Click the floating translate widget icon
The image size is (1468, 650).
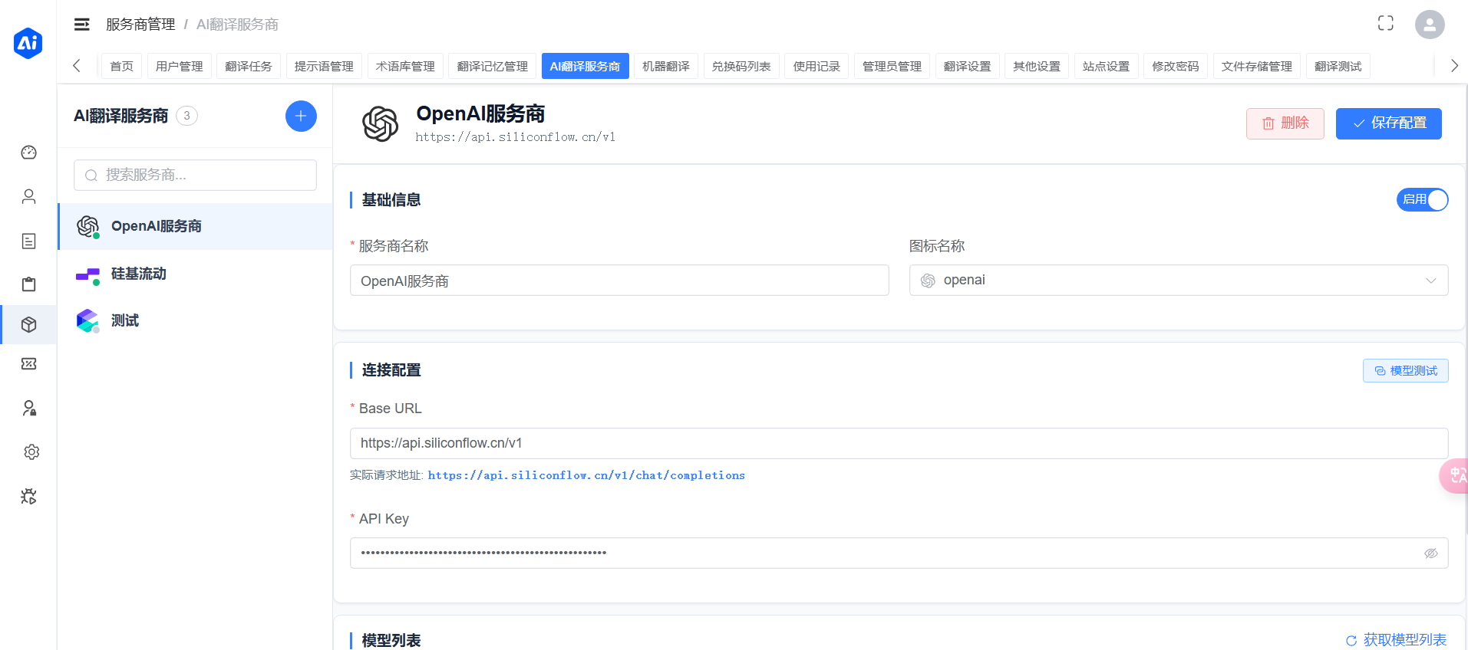tap(1455, 476)
